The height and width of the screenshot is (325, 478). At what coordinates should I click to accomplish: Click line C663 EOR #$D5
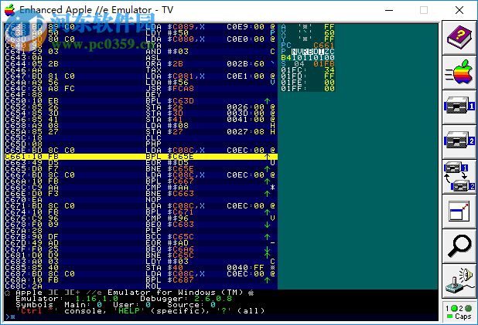click(x=141, y=162)
